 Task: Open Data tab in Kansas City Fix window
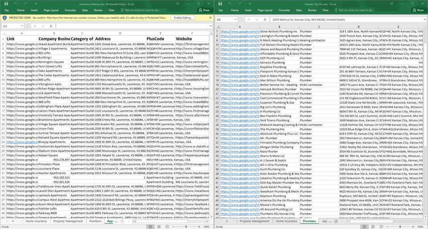pyautogui.click(x=299, y=10)
